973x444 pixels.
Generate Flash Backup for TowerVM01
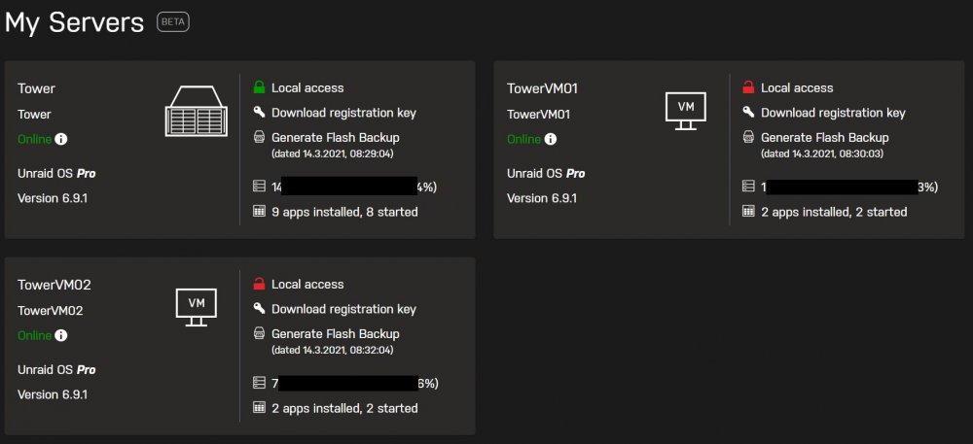(x=825, y=137)
